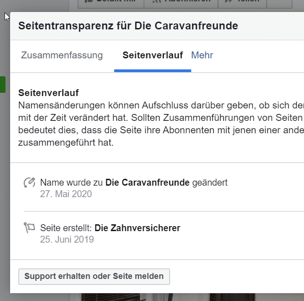This screenshot has height=301, width=304.
Task: Click the paragraph line 'zusammengeführt hat.'
Action: click(66, 142)
